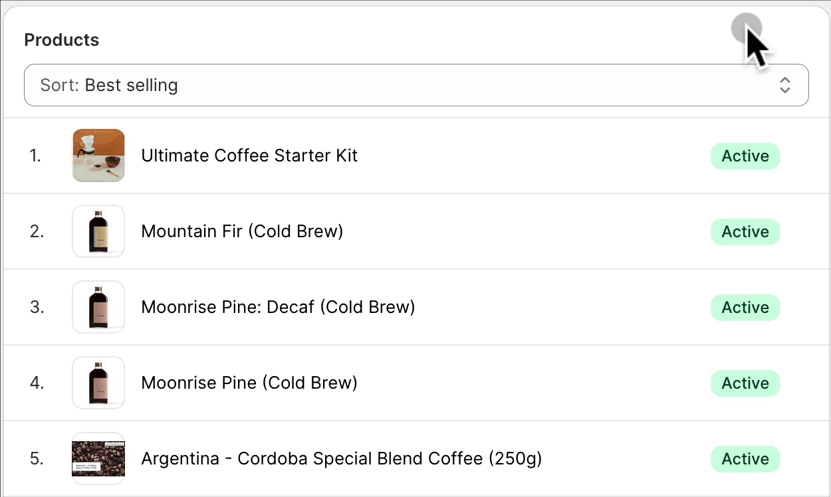
Task: Select Moonrise Pine: Decaf (Cold Brew)
Action: pyautogui.click(x=278, y=307)
